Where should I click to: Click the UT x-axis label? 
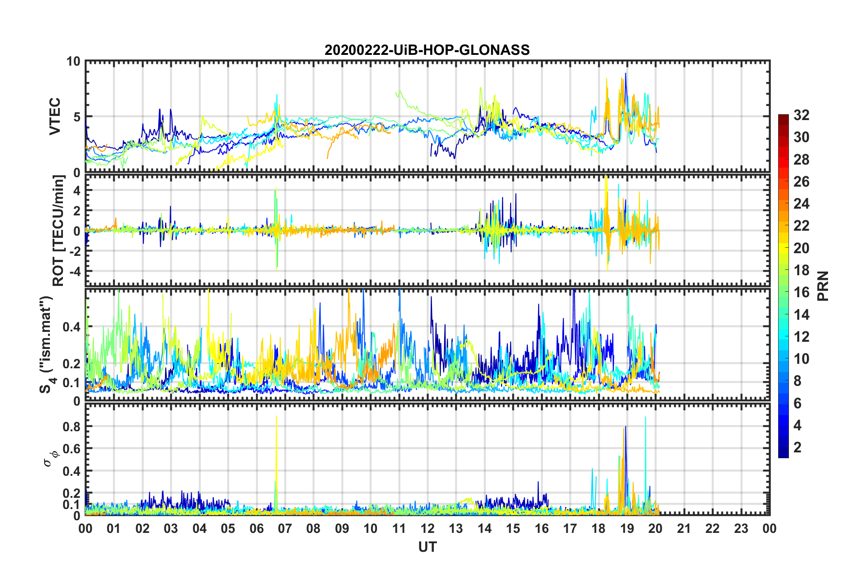click(427, 547)
